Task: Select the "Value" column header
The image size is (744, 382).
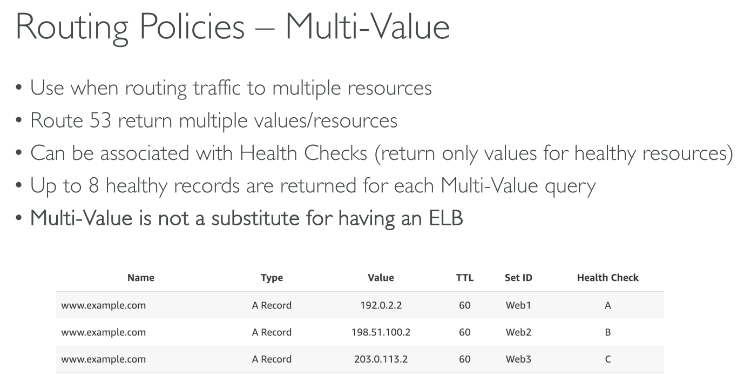Action: coord(381,278)
